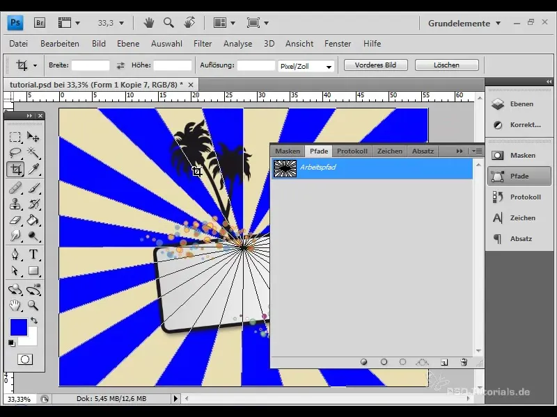Select the Eyedropper tool

[33, 170]
